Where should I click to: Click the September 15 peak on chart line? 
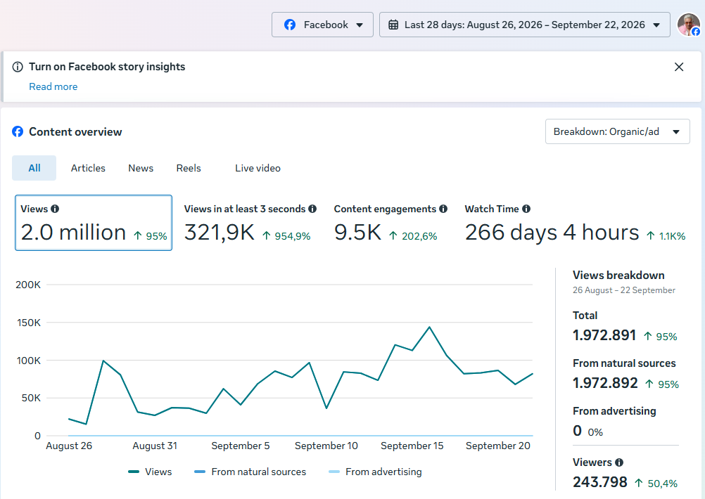click(429, 327)
